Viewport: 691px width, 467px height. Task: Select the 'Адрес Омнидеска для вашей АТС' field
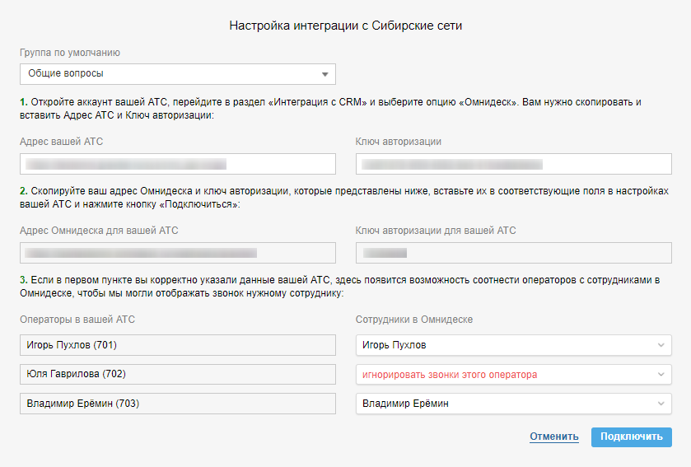[x=178, y=253]
